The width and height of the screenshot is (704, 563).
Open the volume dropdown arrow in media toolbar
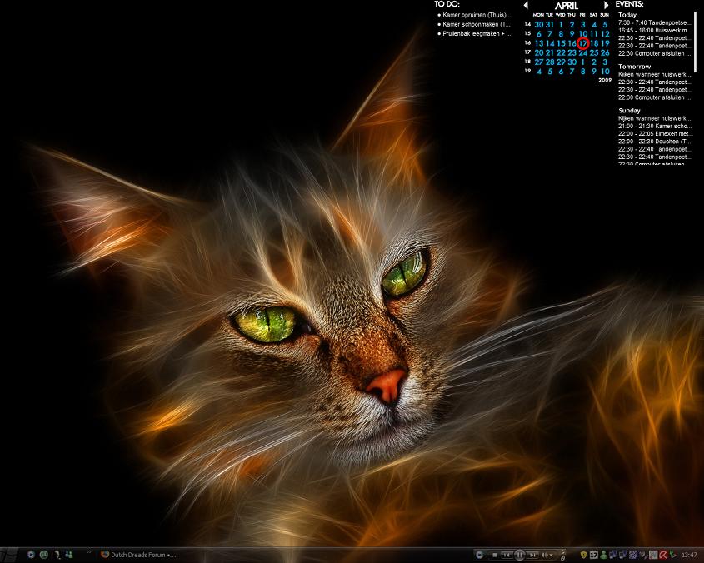click(x=552, y=556)
